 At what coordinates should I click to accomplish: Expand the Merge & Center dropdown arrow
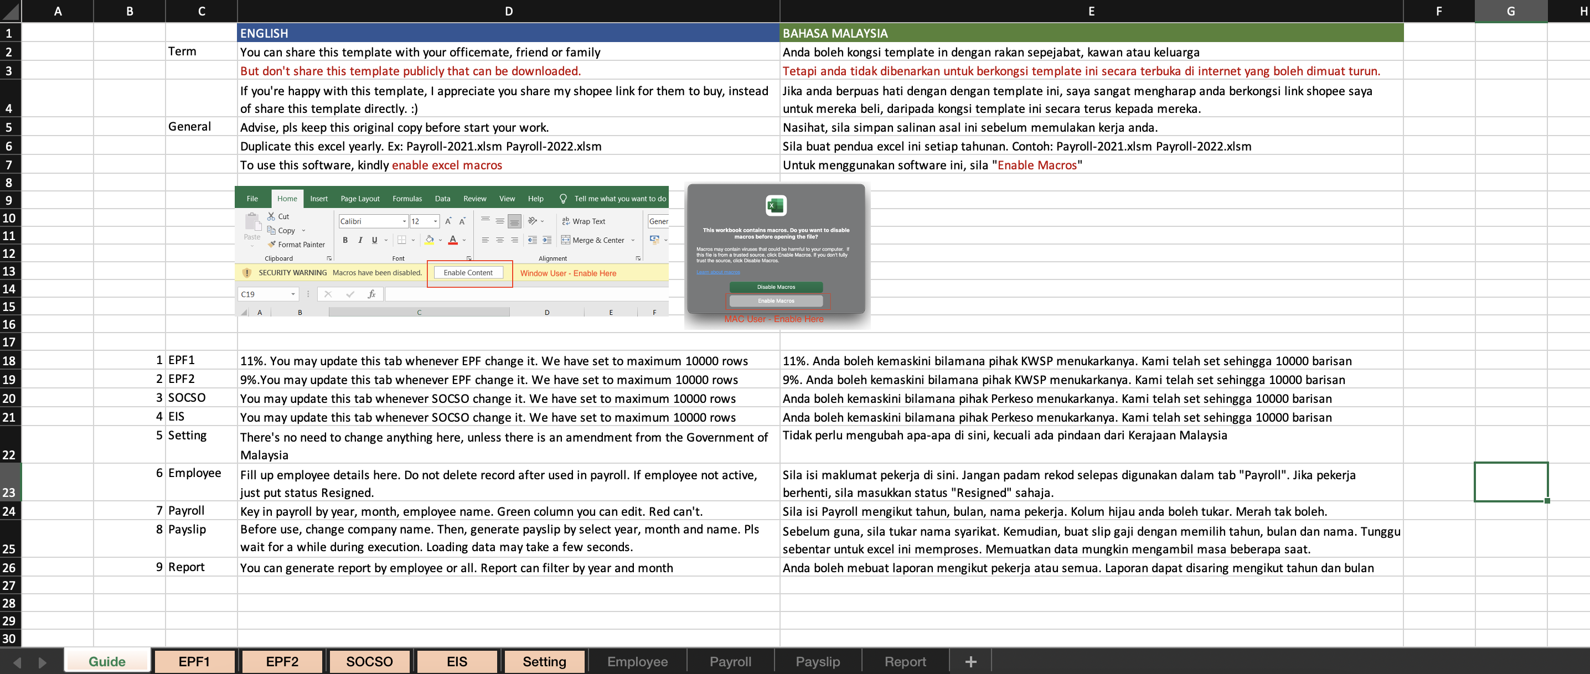tap(633, 240)
